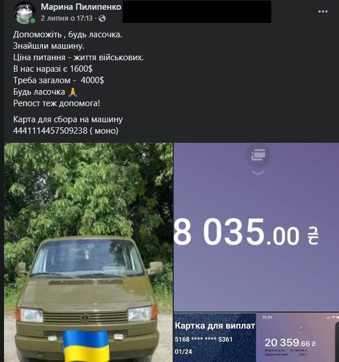Open the Марина Пилипенко profile name link
Viewport: 339px width, 362px height.
81,7
